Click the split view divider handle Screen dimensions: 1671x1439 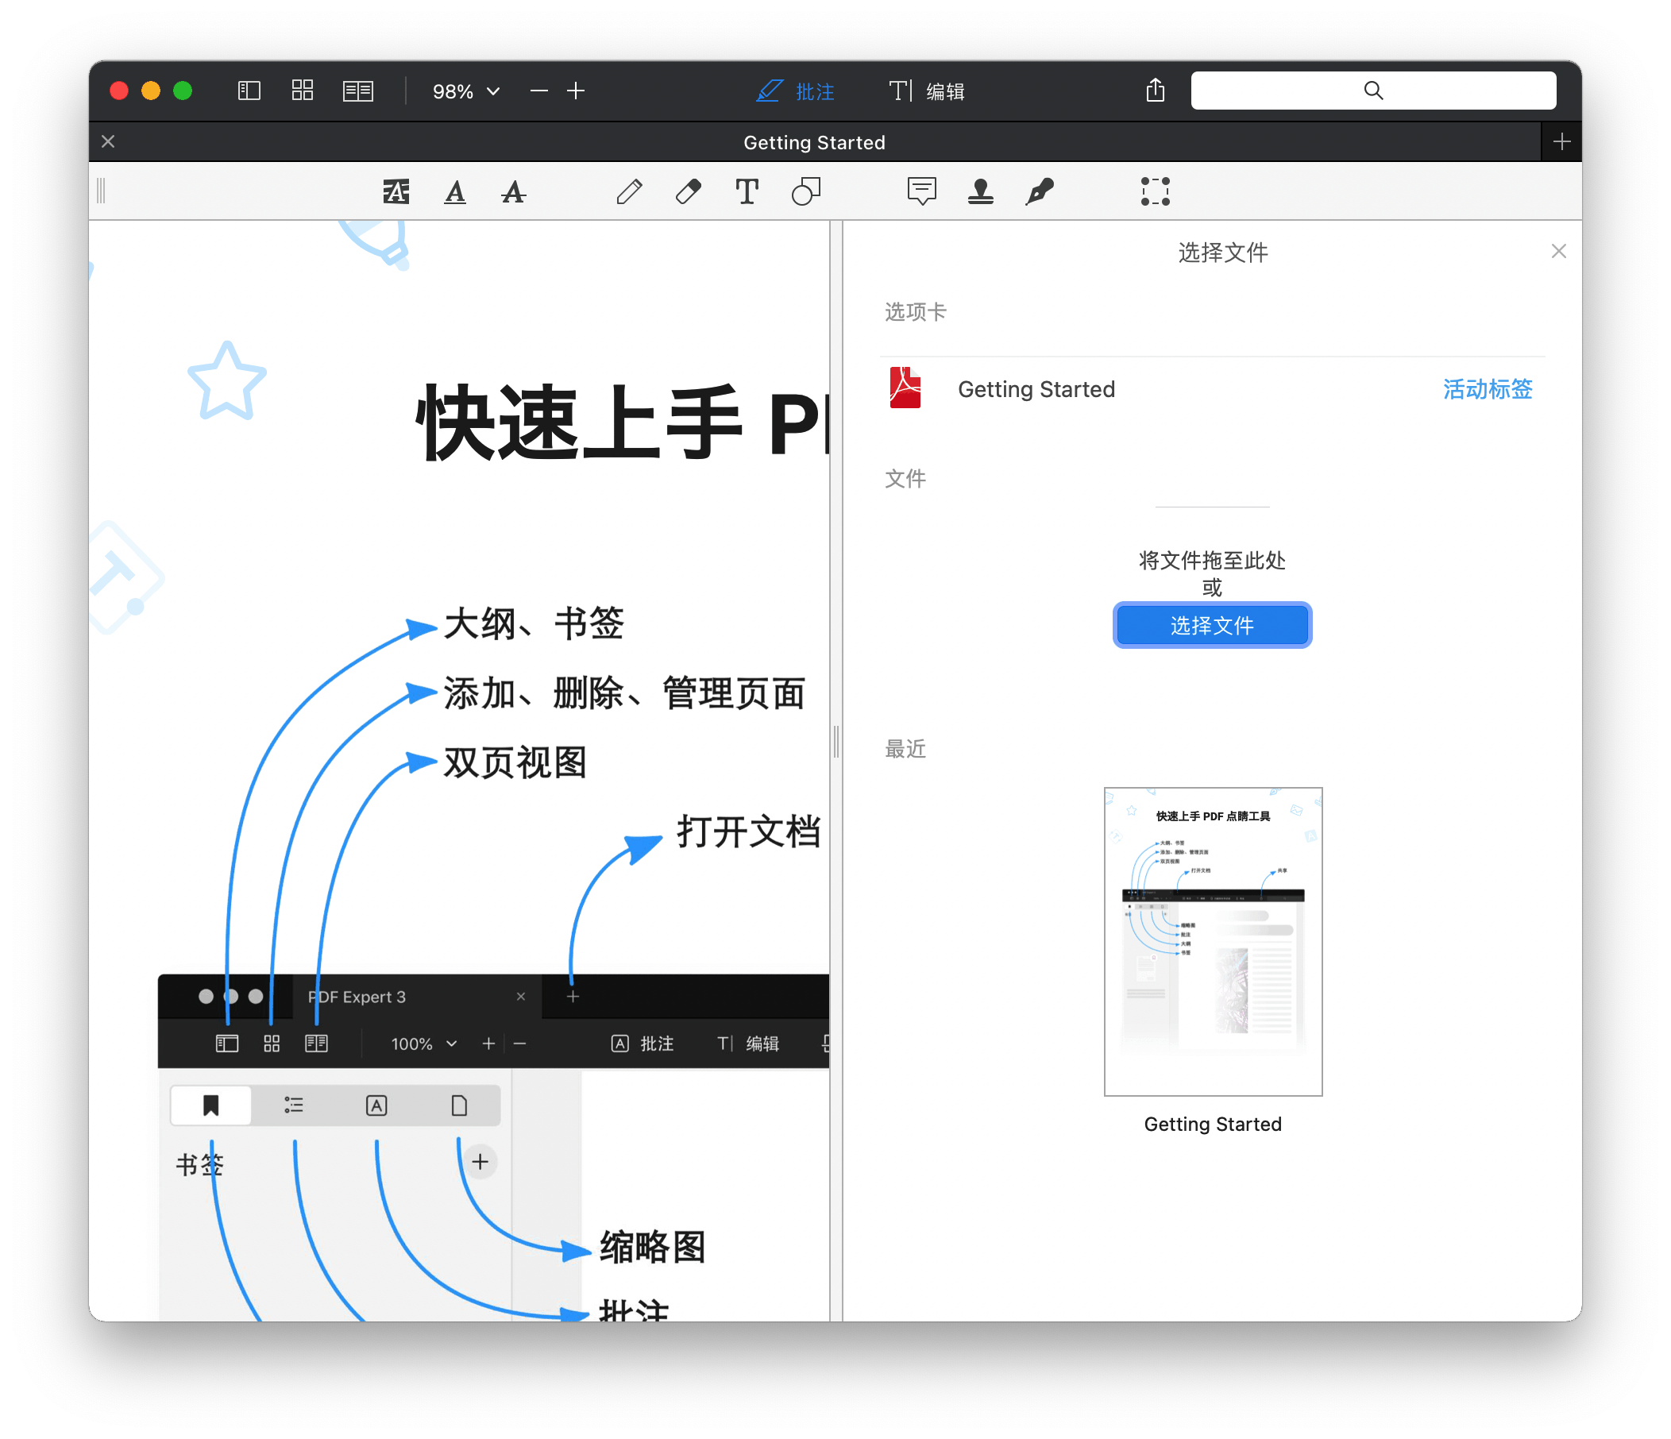pyautogui.click(x=836, y=741)
